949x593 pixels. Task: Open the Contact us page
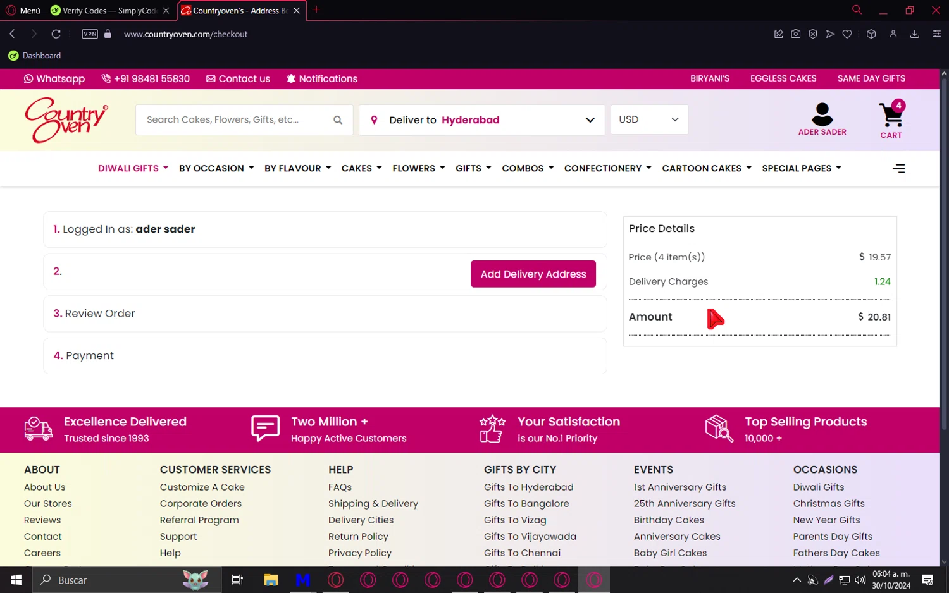pyautogui.click(x=238, y=78)
